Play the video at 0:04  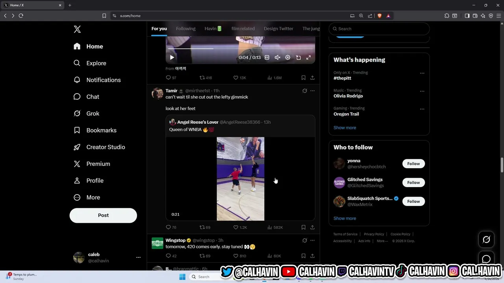pos(172,57)
